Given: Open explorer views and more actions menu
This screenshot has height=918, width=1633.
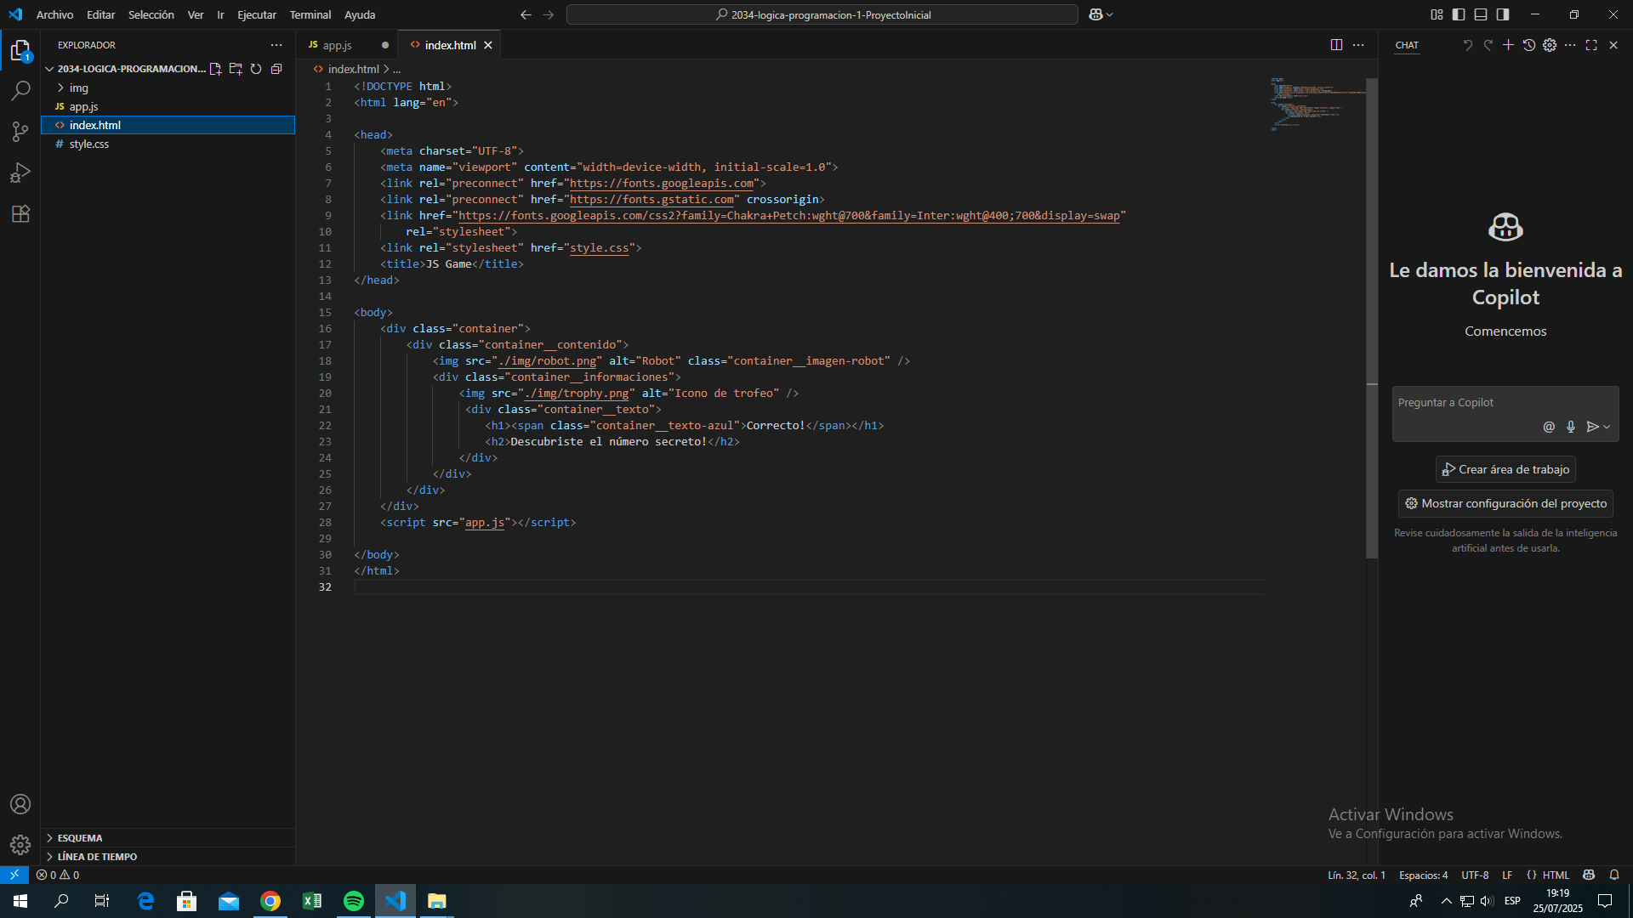Looking at the screenshot, I should click(x=276, y=45).
